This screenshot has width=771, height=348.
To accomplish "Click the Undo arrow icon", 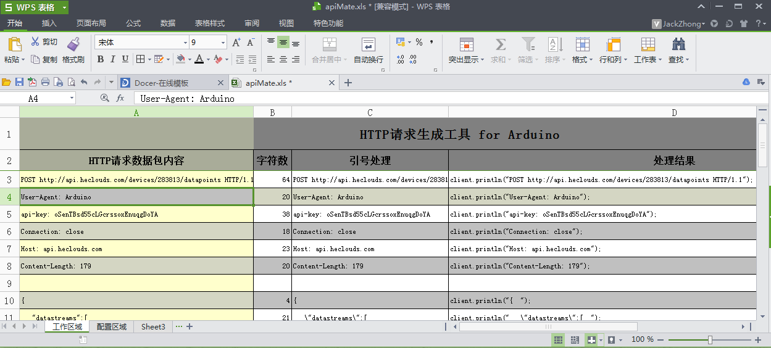I will (x=84, y=83).
